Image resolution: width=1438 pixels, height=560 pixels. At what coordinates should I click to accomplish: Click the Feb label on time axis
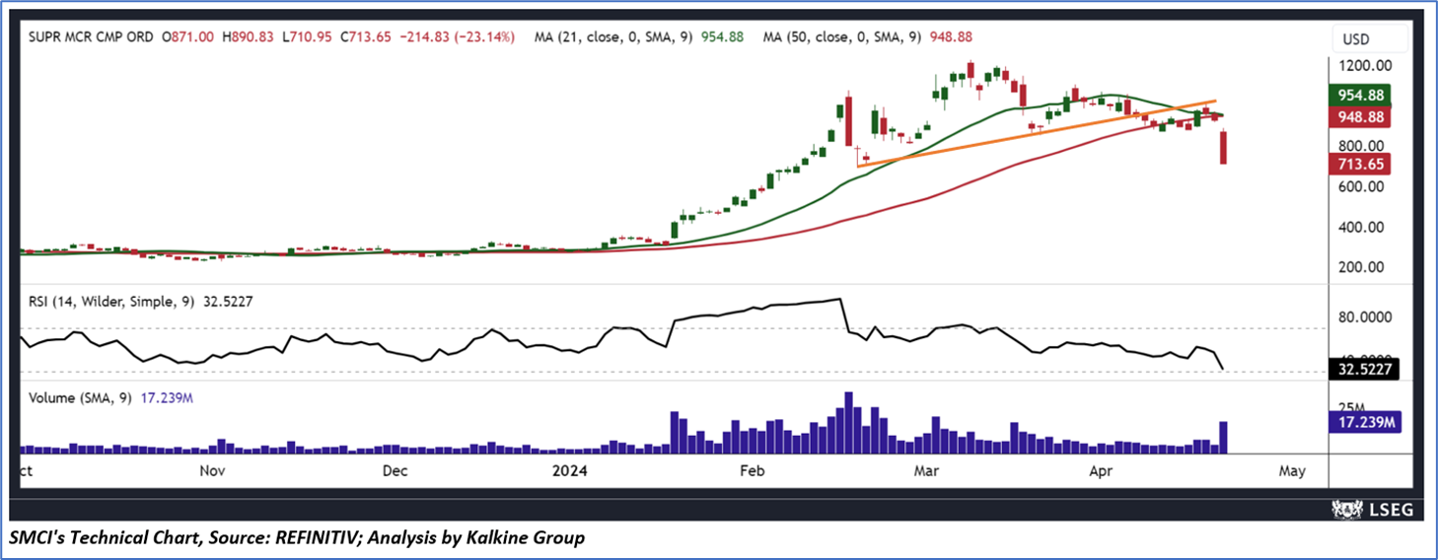[753, 471]
